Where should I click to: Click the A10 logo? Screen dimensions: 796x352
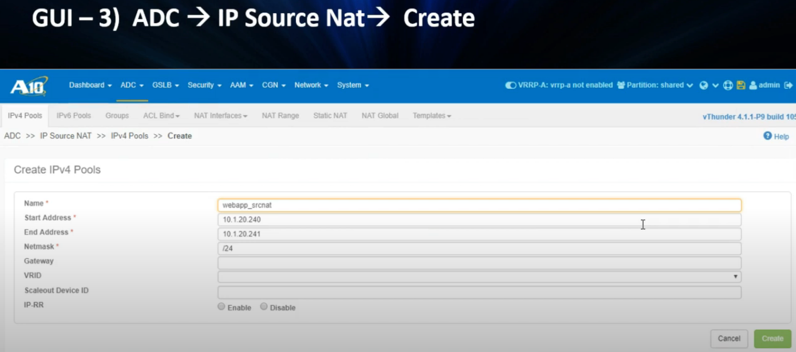point(29,86)
